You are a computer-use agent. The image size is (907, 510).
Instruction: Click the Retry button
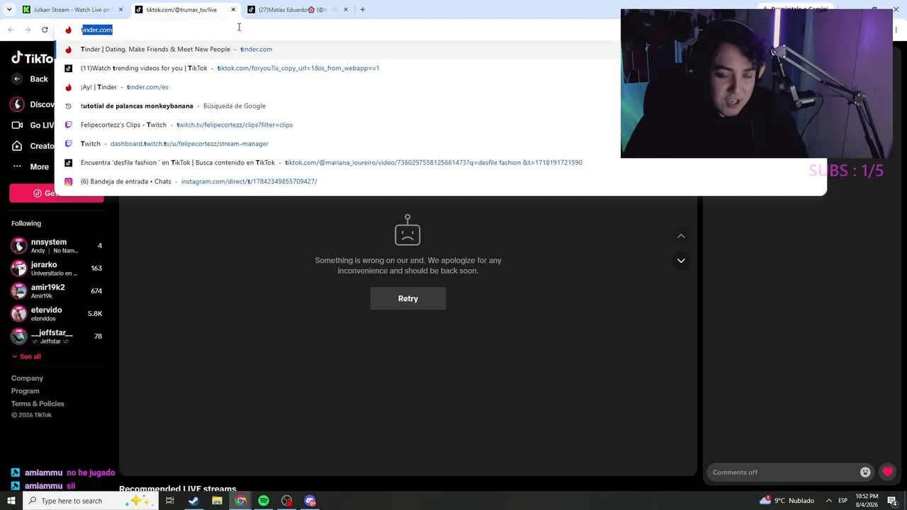click(408, 299)
